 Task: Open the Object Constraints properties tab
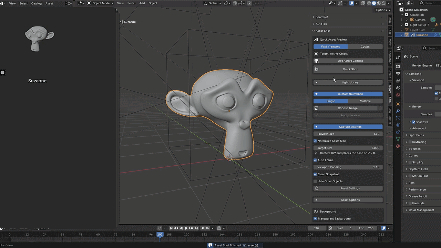[x=398, y=132]
